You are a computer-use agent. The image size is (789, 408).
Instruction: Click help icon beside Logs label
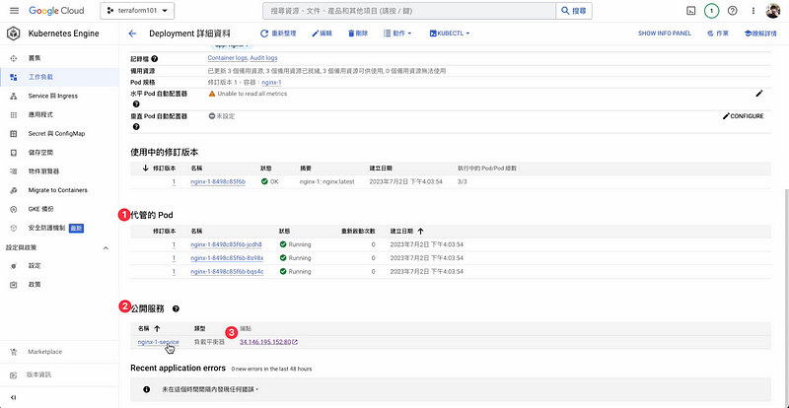click(x=155, y=59)
